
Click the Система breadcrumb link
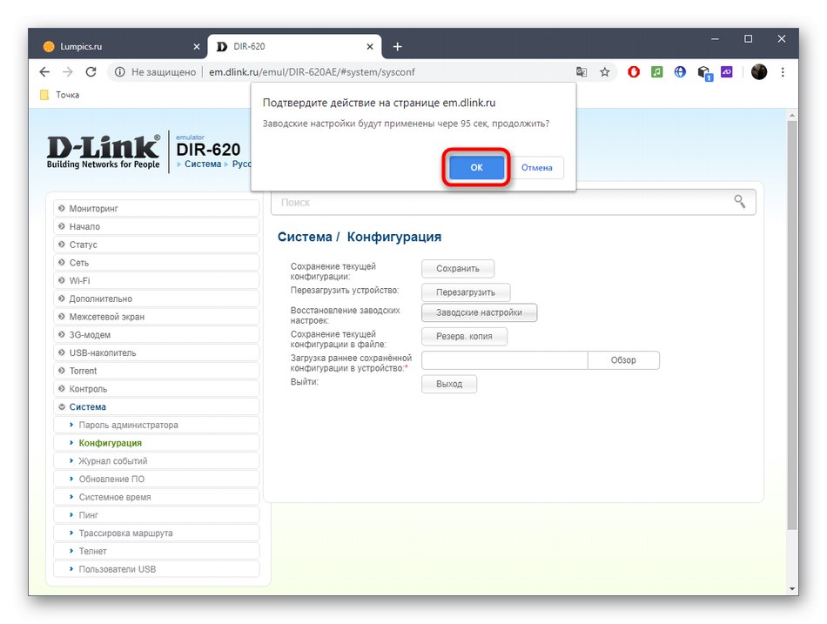(203, 164)
